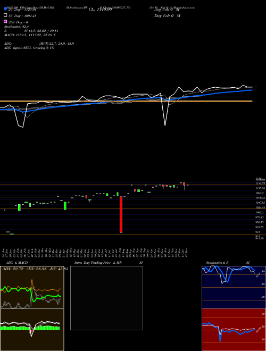Click the 'Stochastics & RSI' panel title
The height and width of the screenshot is (351, 266).
point(228,263)
